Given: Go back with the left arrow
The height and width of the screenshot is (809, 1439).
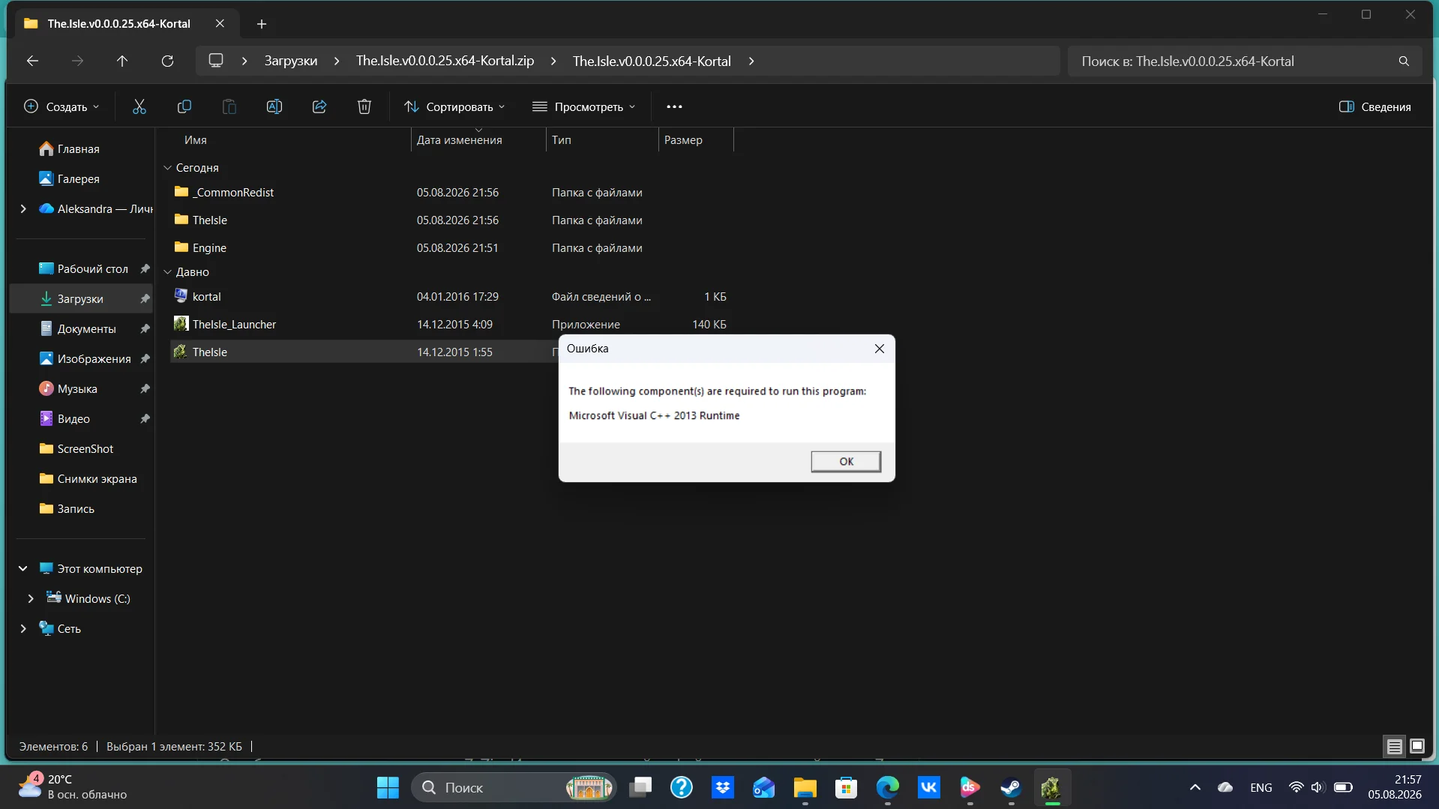Looking at the screenshot, I should coord(32,61).
